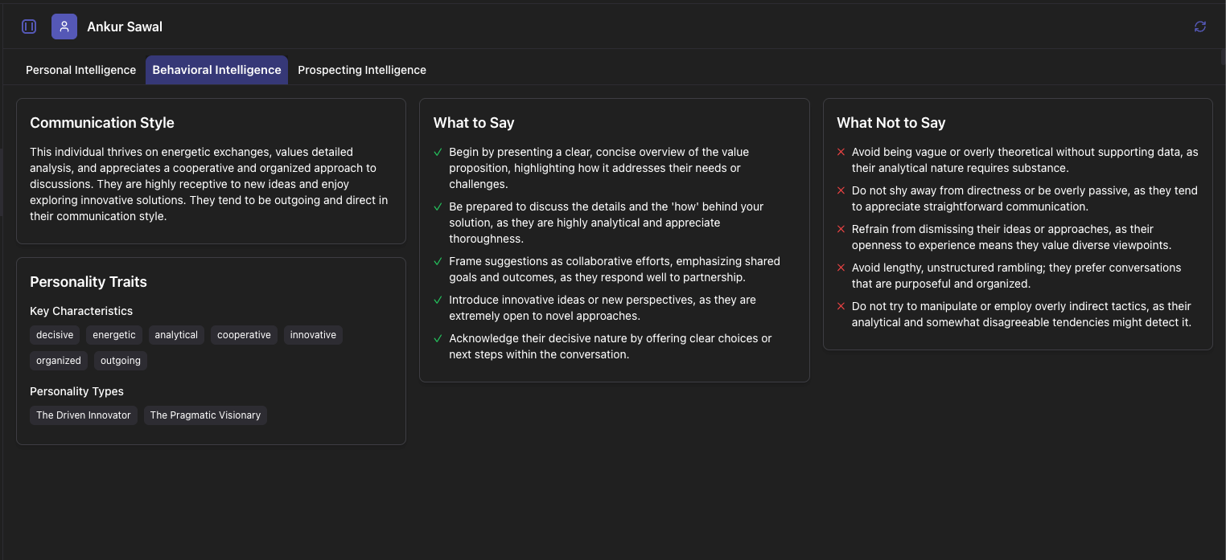Collapse the sidebar using the panel icon
This screenshot has width=1226, height=560.
pos(28,26)
